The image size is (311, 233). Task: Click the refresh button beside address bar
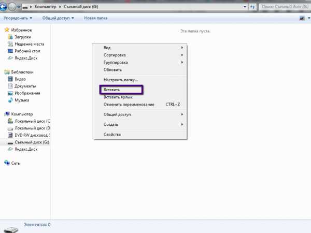252,7
